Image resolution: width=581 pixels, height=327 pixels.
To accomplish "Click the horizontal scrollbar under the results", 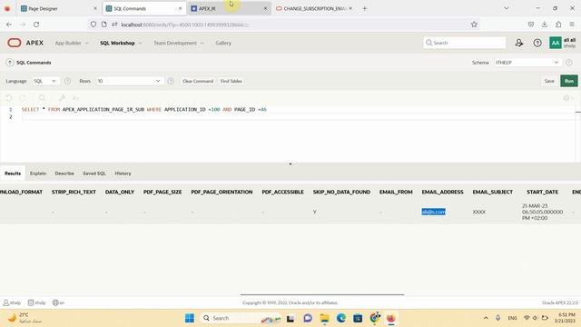I will (x=322, y=294).
